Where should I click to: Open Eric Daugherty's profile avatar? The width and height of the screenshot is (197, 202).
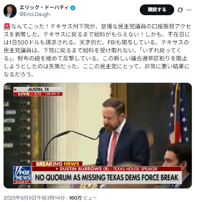click(x=10, y=11)
